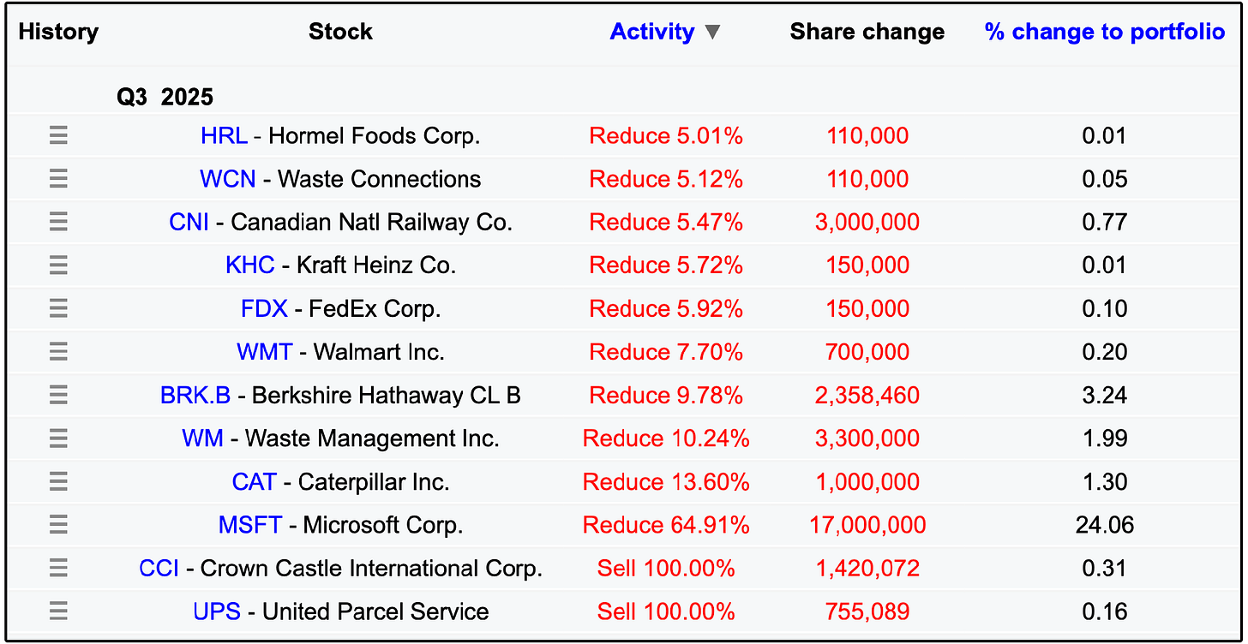Open history icon for Hormel Foods row

[58, 135]
